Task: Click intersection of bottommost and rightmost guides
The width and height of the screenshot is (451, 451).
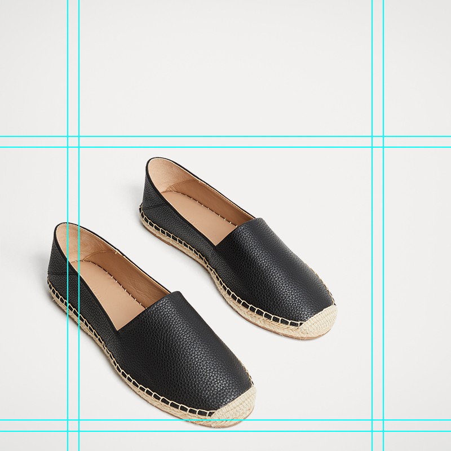Action: point(383,431)
